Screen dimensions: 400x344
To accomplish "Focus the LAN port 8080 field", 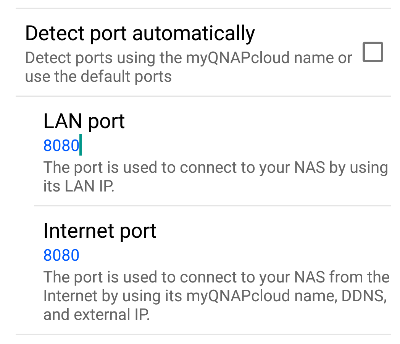I will 61,146.
